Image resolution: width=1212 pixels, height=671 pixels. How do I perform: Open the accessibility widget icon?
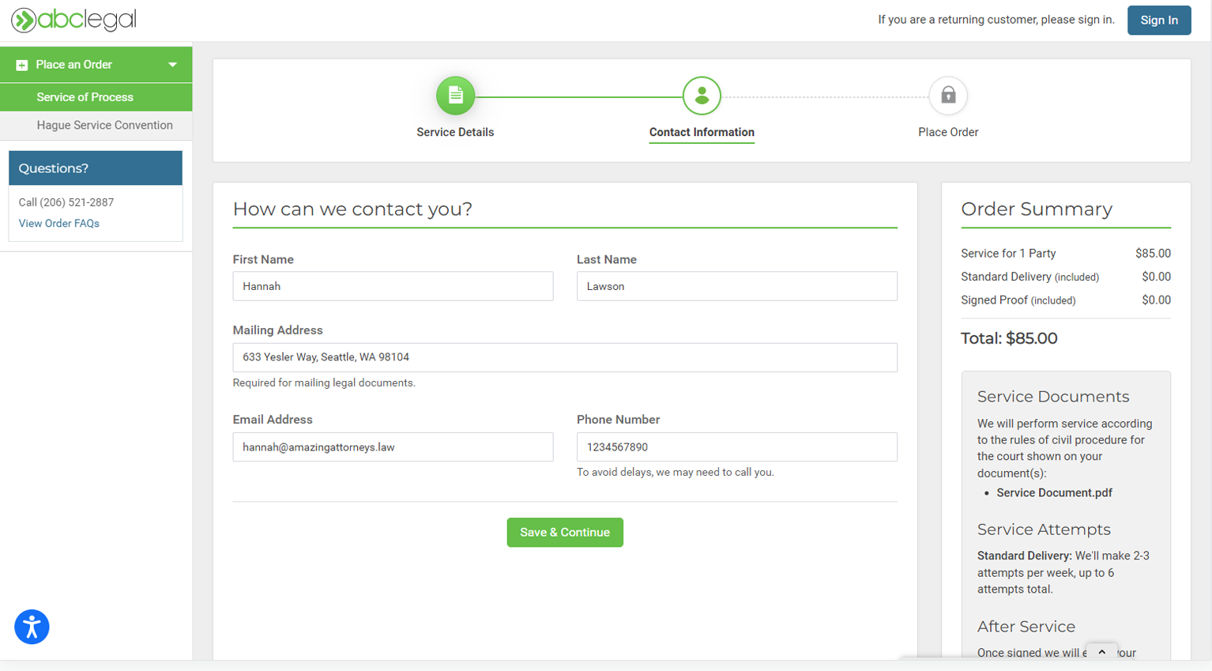pyautogui.click(x=32, y=628)
